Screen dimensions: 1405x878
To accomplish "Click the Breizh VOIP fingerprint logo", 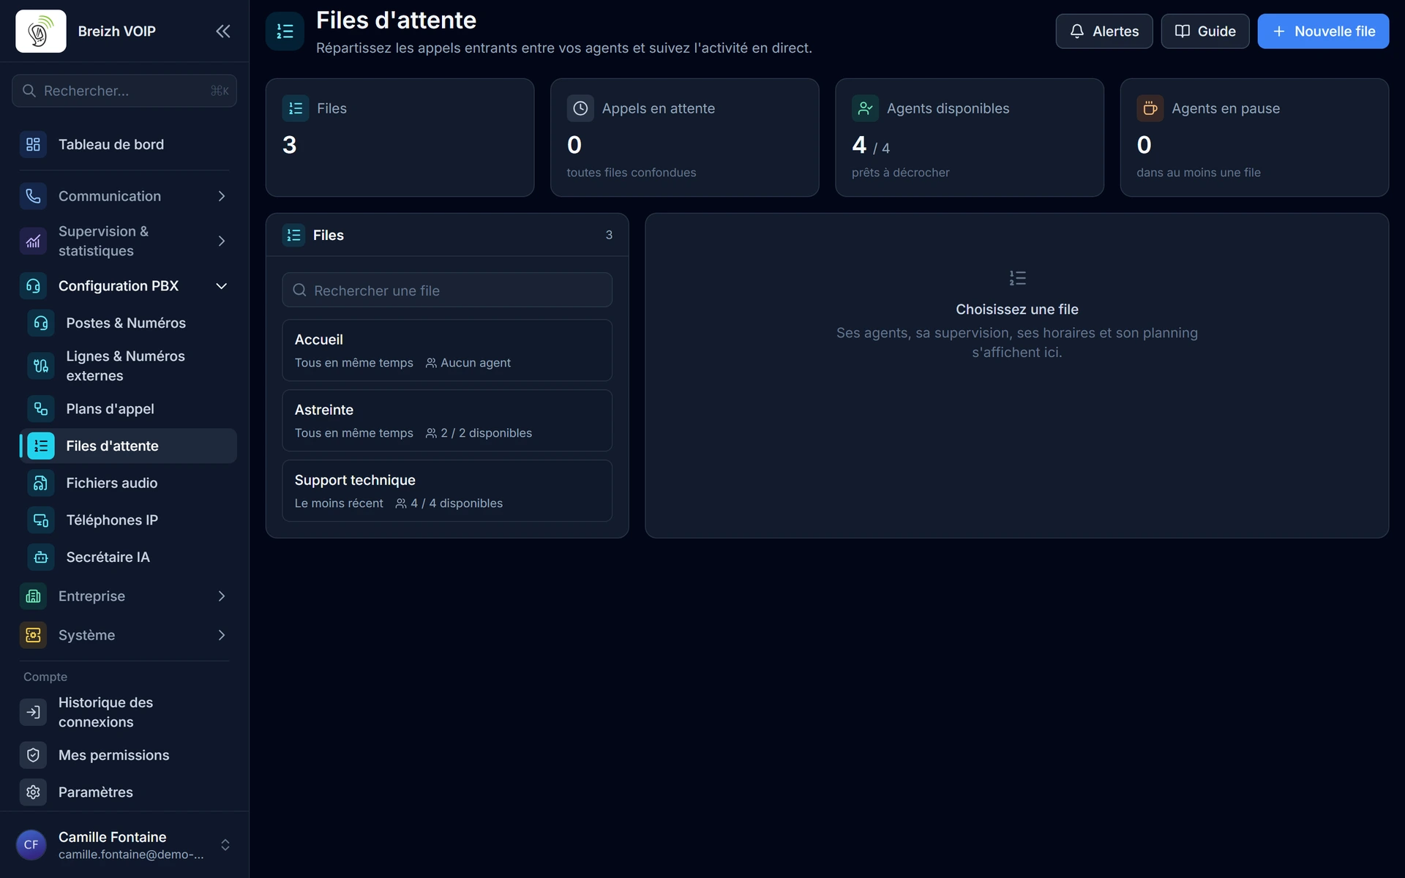I will tap(41, 31).
